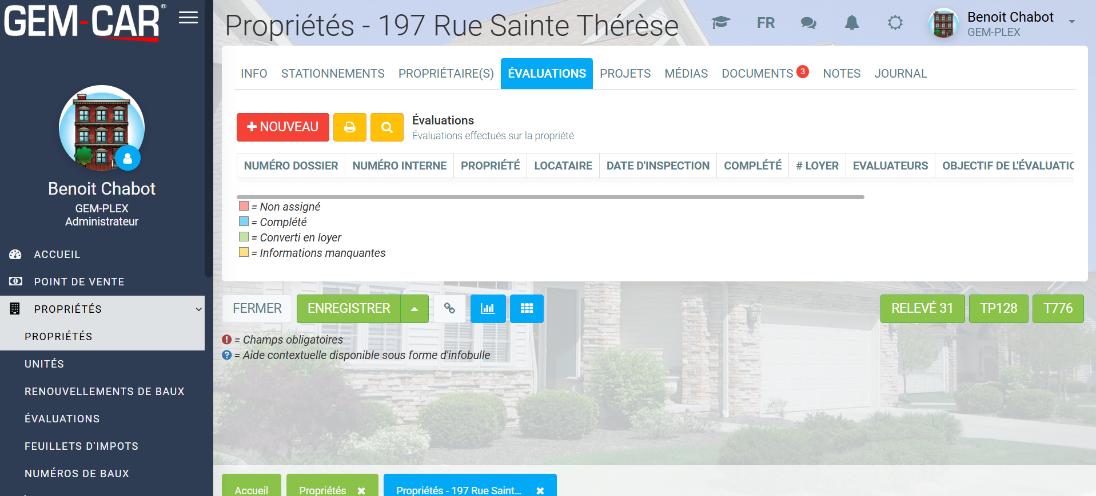The height and width of the screenshot is (496, 1096).
Task: Click the blue grid view button
Action: [x=527, y=309]
